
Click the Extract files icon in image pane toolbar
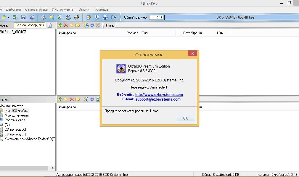click(86, 25)
